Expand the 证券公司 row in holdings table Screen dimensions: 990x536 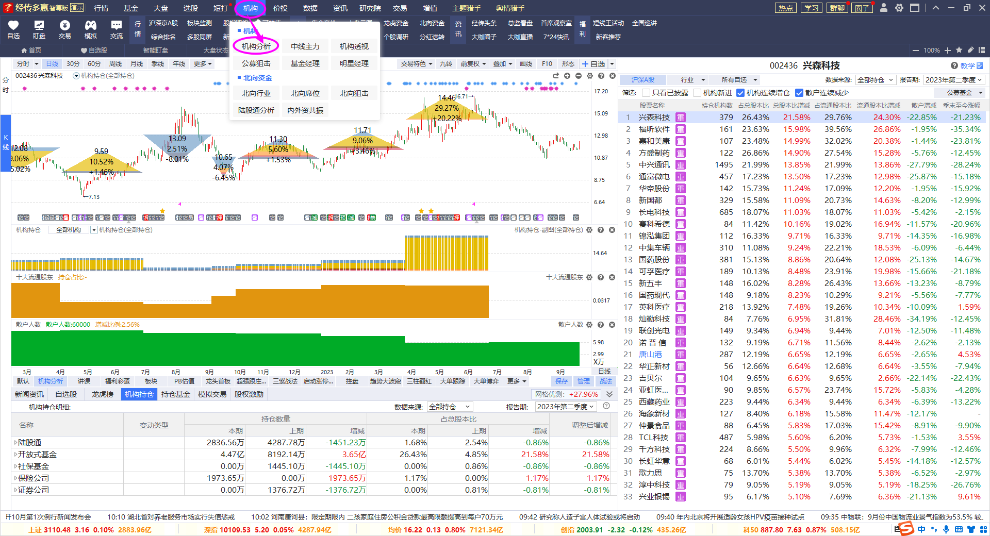(x=15, y=490)
